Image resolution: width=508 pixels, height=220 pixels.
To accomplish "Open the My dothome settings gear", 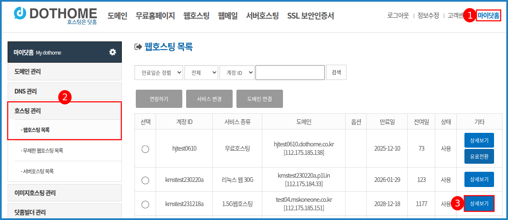I will pyautogui.click(x=113, y=52).
